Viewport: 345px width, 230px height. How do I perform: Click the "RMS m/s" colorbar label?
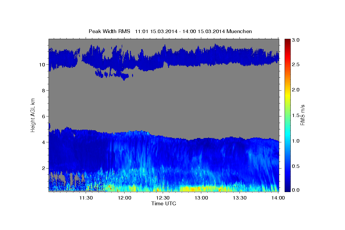[x=302, y=115]
